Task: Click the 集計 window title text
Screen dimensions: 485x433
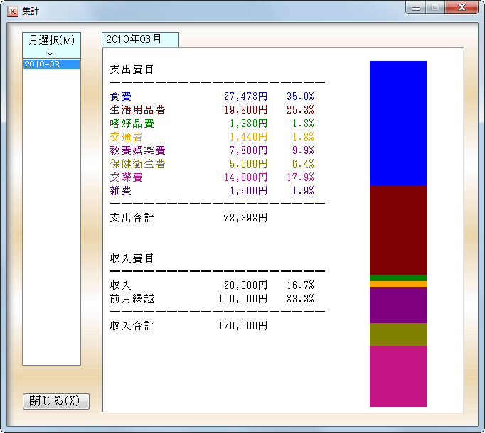Action: [31, 11]
